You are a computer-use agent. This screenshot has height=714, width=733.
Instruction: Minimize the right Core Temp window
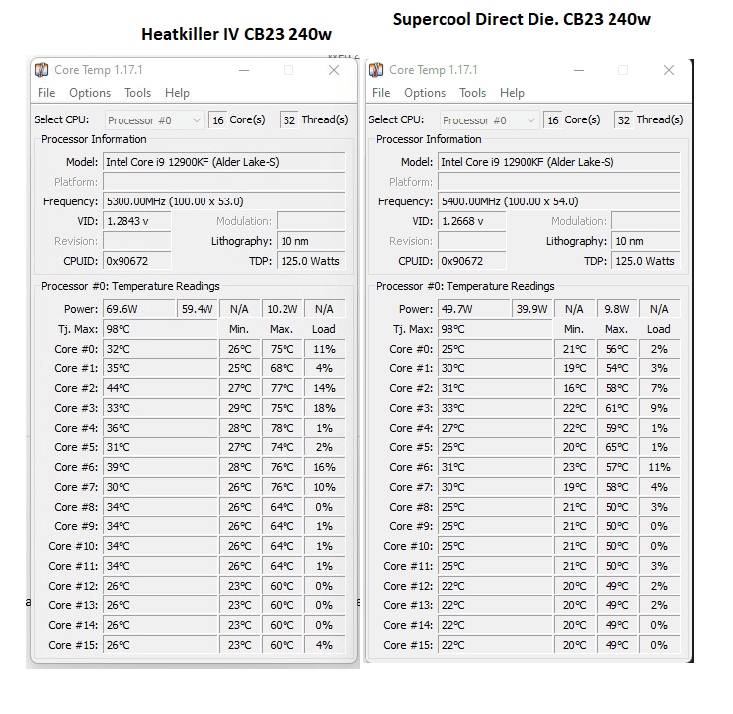[578, 70]
